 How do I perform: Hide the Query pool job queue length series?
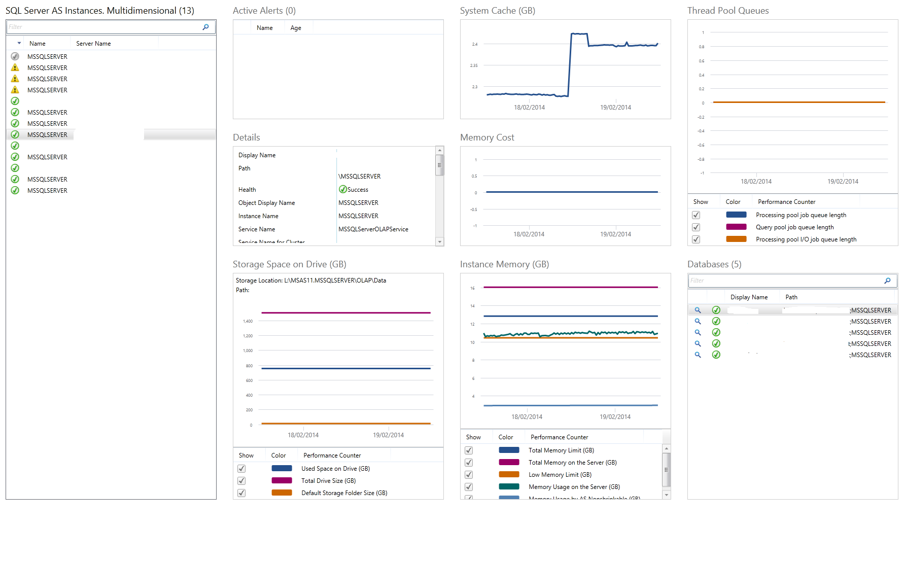tap(696, 227)
